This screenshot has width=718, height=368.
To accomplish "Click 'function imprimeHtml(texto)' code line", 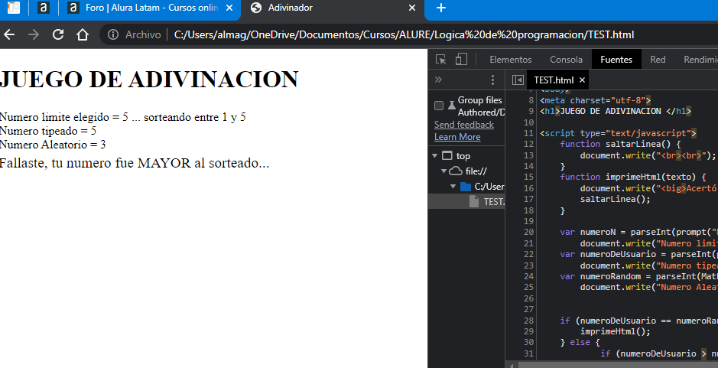I will click(x=633, y=177).
